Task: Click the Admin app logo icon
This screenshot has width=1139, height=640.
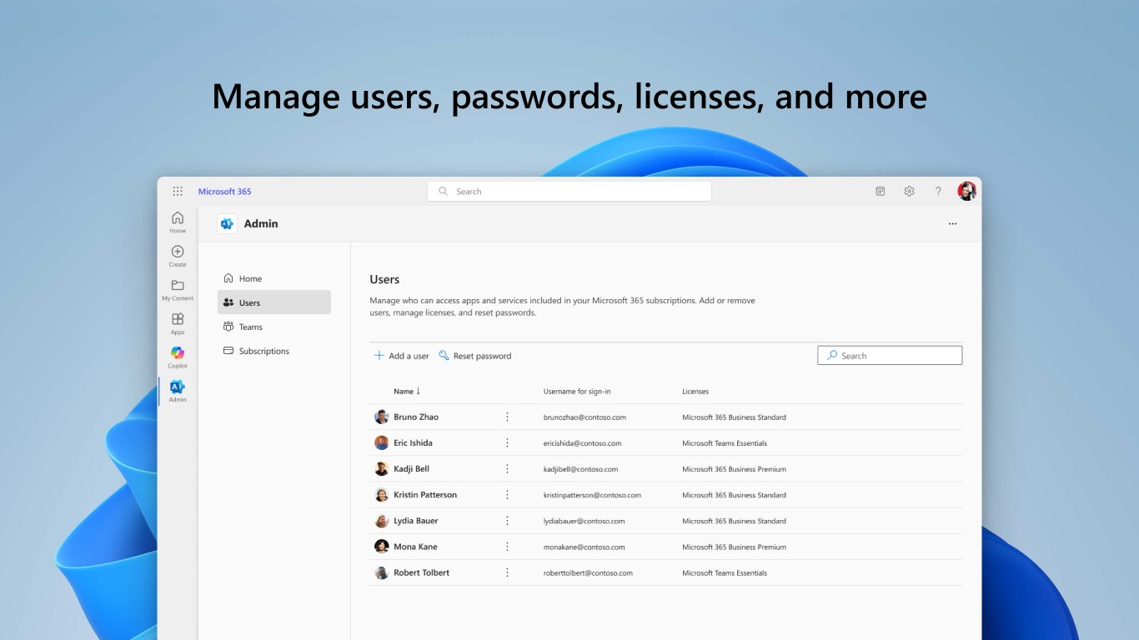Action: coord(227,223)
